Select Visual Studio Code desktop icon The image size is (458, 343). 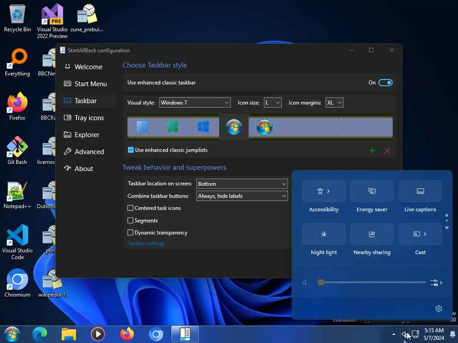tap(17, 242)
